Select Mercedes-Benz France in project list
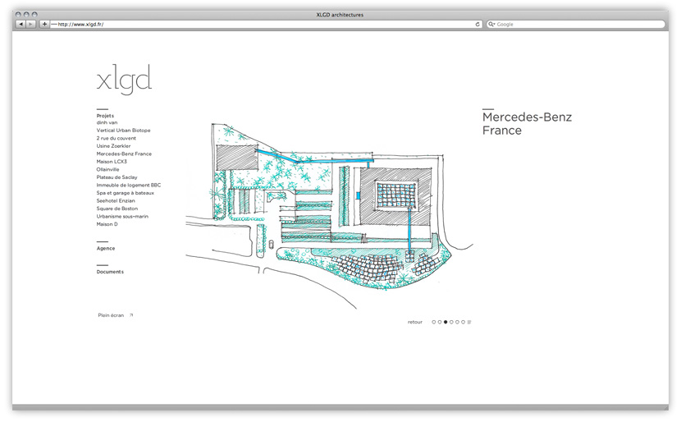681x422 pixels. point(124,154)
